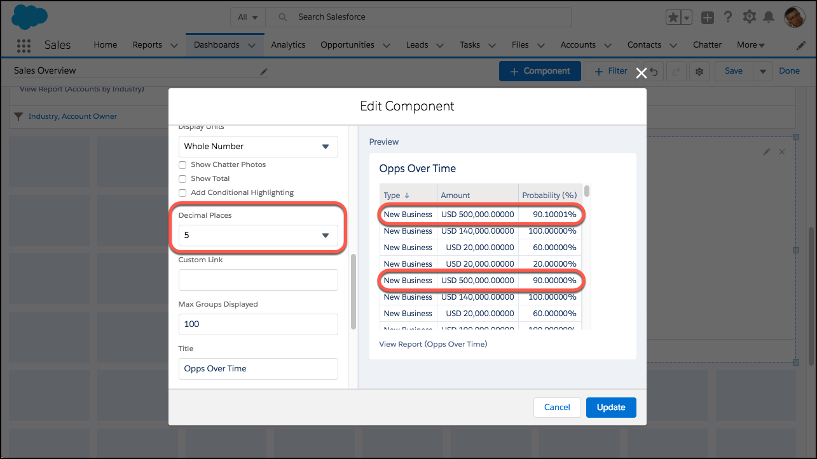Go to the Analytics tab
The width and height of the screenshot is (817, 459).
click(x=288, y=45)
